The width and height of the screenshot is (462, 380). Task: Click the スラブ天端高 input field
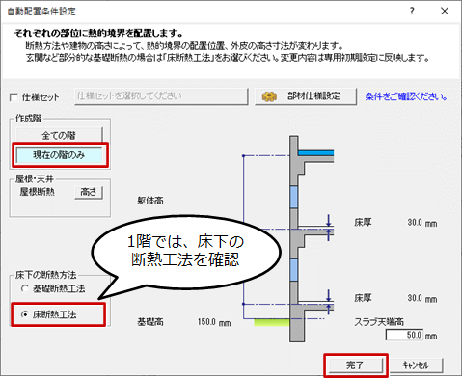[x=404, y=335]
